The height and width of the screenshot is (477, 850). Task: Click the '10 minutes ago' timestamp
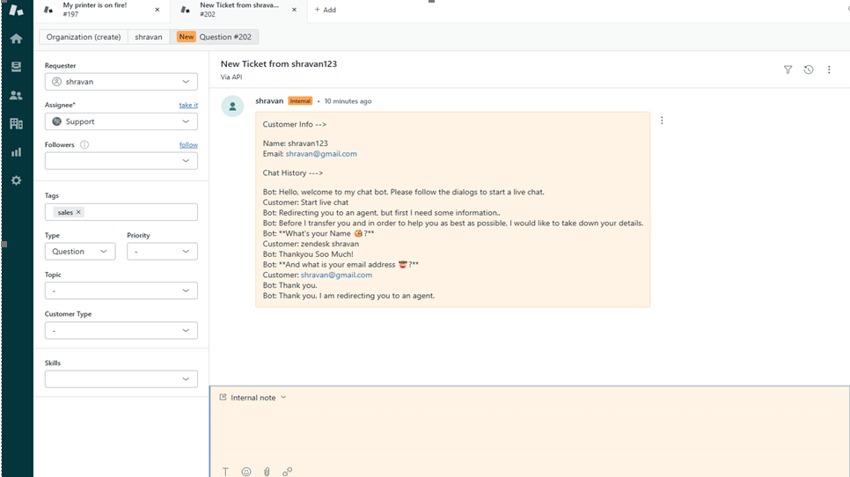click(x=348, y=101)
